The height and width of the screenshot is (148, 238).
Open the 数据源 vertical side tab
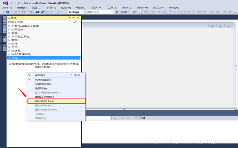(4, 48)
